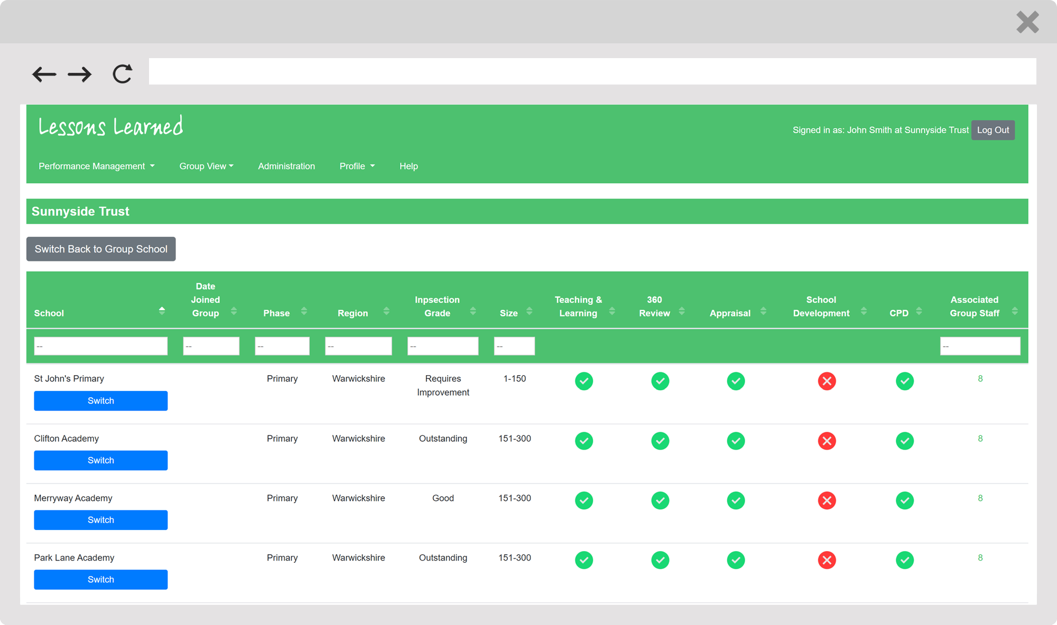Open Clifton Academy associated staff count 8
Viewport: 1057px width, 625px height.
[x=980, y=439]
